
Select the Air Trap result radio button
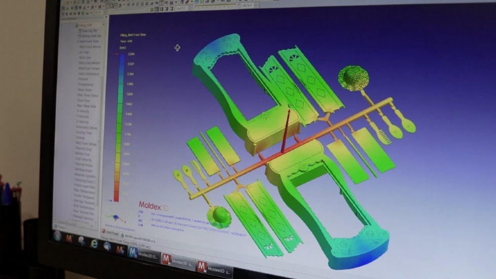click(x=78, y=52)
